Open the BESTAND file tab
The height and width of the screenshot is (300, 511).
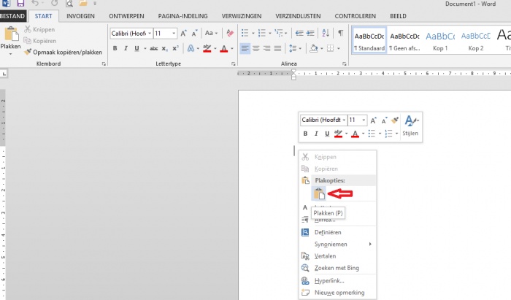pyautogui.click(x=14, y=15)
